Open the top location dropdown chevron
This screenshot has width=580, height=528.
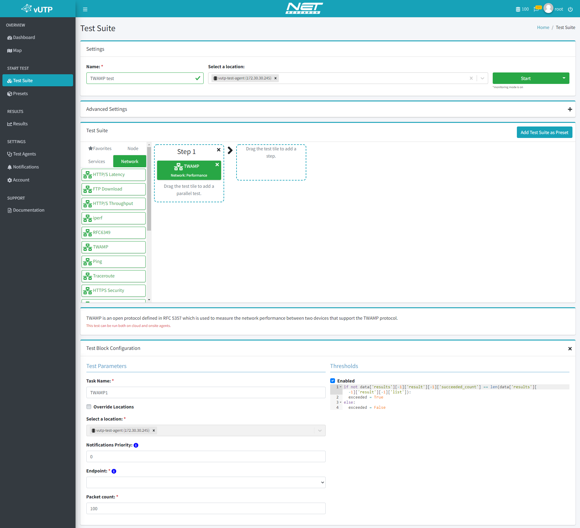pyautogui.click(x=482, y=78)
